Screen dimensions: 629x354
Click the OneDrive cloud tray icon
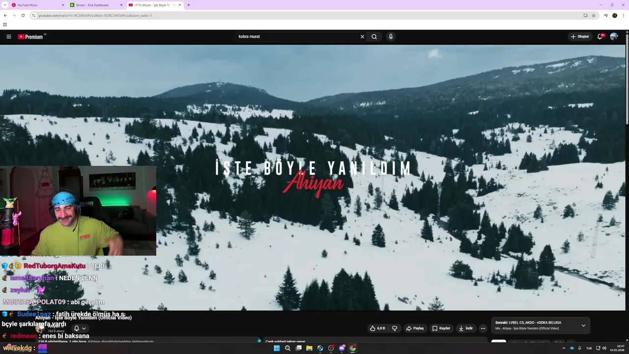[x=572, y=348]
